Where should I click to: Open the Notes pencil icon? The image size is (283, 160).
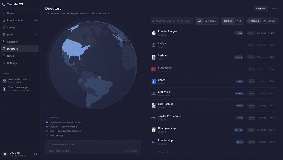tap(4, 56)
